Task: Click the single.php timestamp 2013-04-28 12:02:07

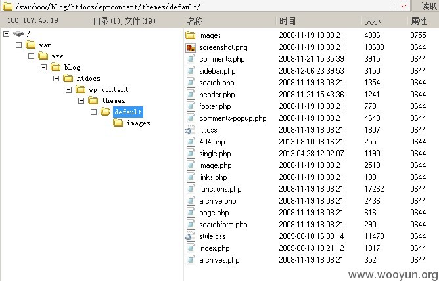Action: point(312,154)
